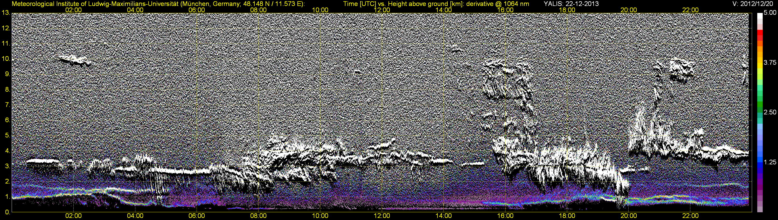Image resolution: width=778 pixels, height=220 pixels.
Task: Select 18:00 on the bottom time axis
Action: pyautogui.click(x=567, y=216)
